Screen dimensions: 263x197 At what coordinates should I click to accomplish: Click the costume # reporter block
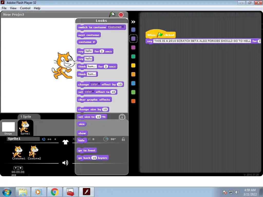pos(87,42)
